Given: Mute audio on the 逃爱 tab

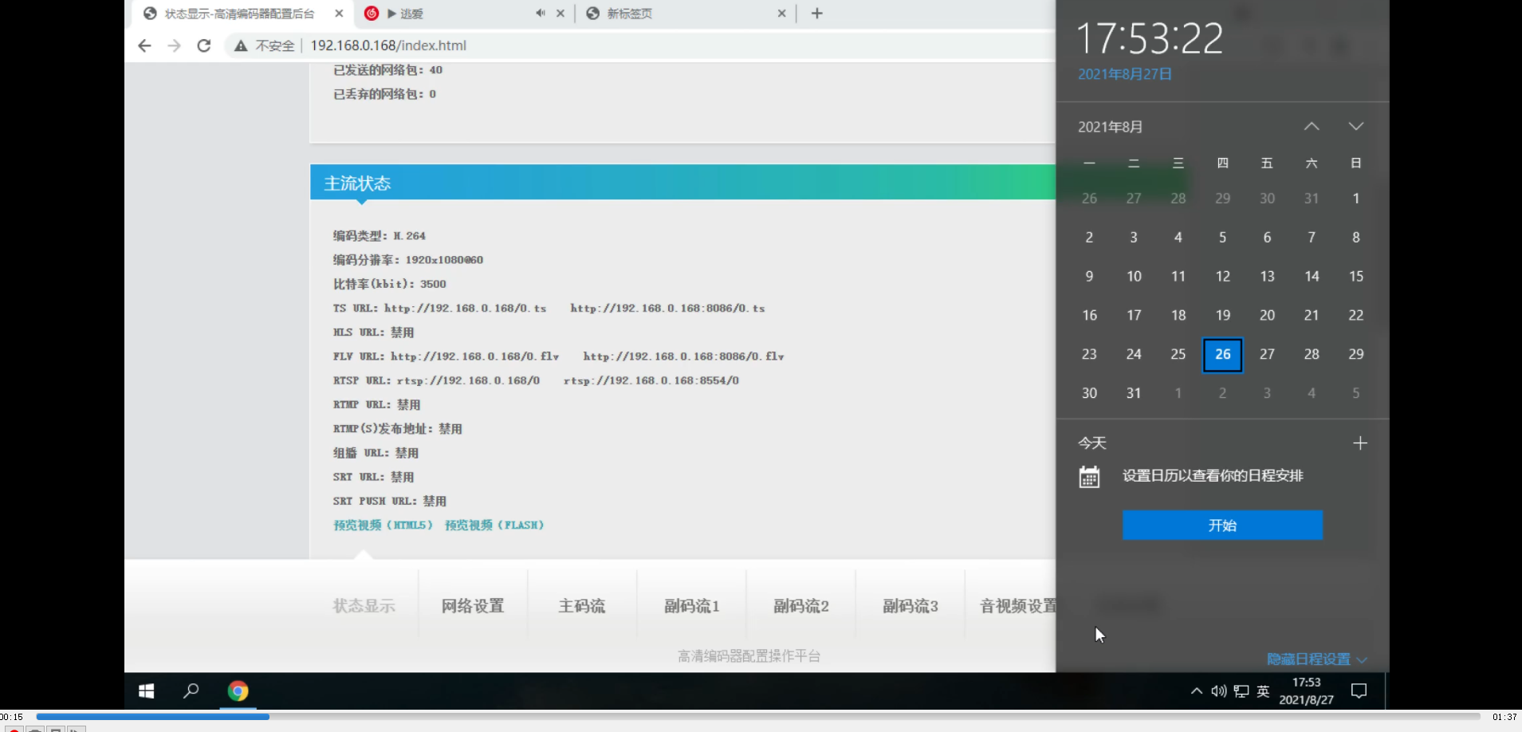Looking at the screenshot, I should (539, 13).
